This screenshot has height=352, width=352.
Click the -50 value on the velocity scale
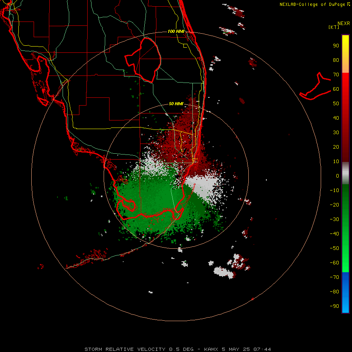334,248
